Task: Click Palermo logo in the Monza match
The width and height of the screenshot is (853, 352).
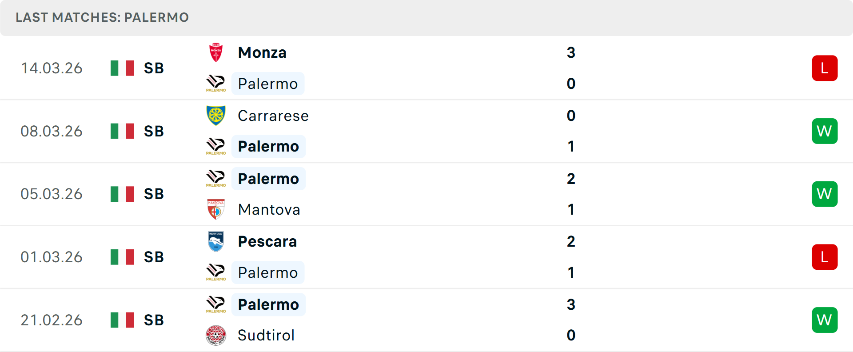Action: coord(216,84)
